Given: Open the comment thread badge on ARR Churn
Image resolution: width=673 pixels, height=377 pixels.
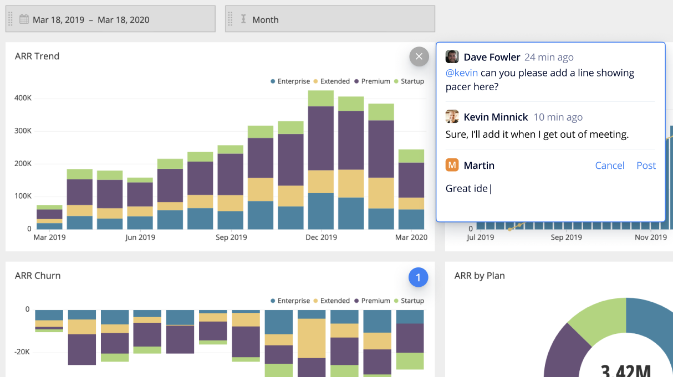Looking at the screenshot, I should pos(419,277).
